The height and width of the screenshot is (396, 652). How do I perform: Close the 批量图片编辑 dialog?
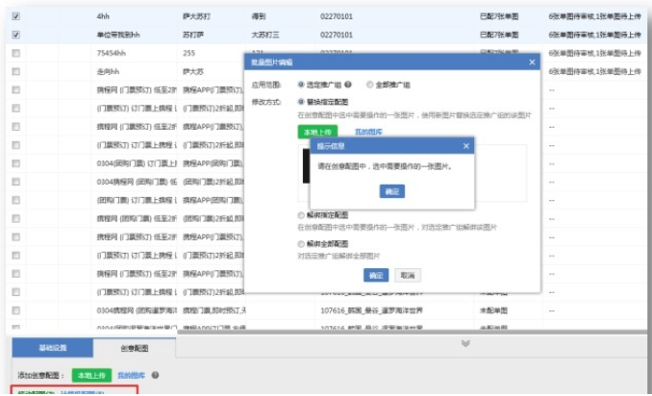click(532, 62)
